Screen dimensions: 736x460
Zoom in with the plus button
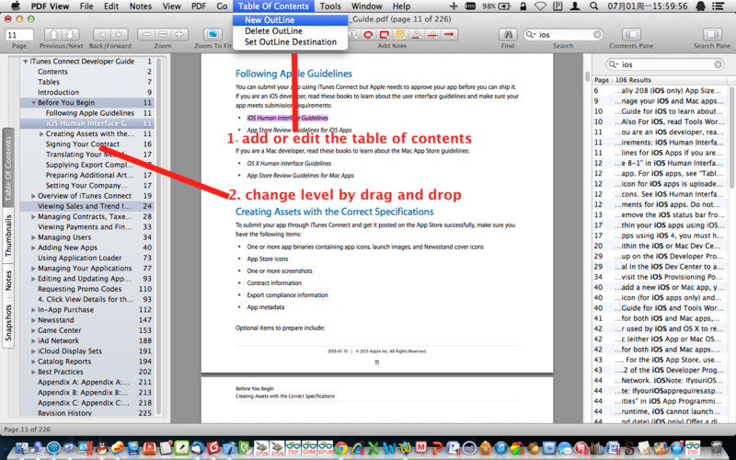[178, 34]
